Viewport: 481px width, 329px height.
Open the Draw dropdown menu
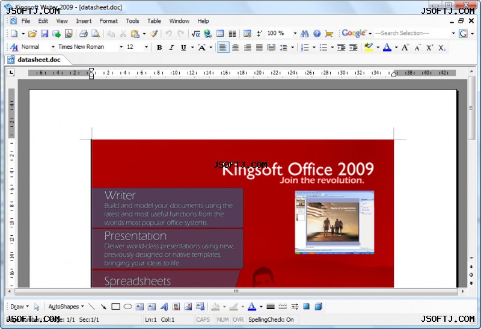pos(19,307)
